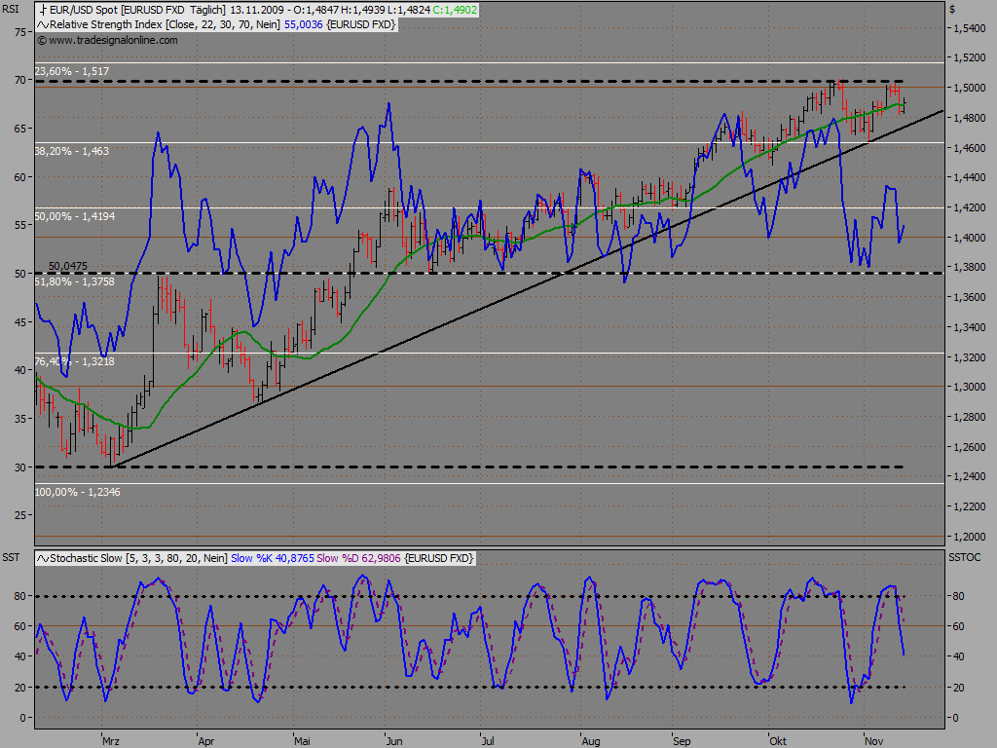Click the Slow %D 62,9806 value
The image size is (997, 748).
[x=358, y=558]
